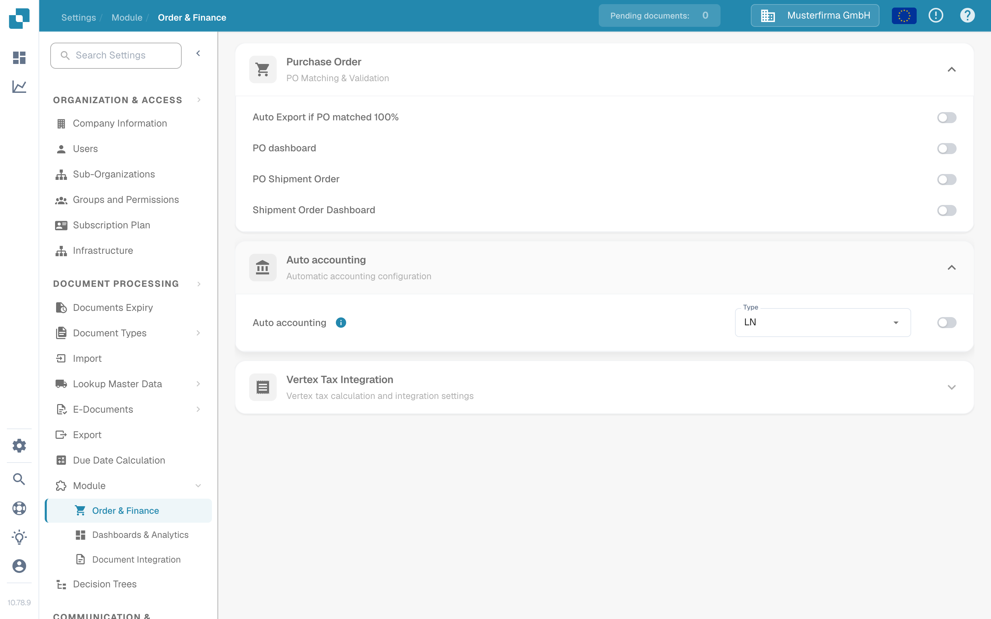Enable Auto Export if PO matched 100%

click(947, 118)
